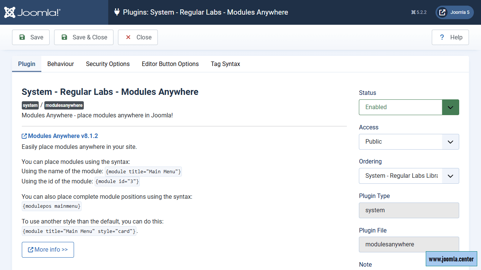Viewport: 481px width, 270px height.
Task: Switch to the Plugin tab
Action: (27, 64)
